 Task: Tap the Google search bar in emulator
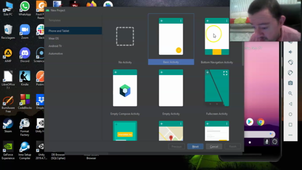[x=260, y=134]
